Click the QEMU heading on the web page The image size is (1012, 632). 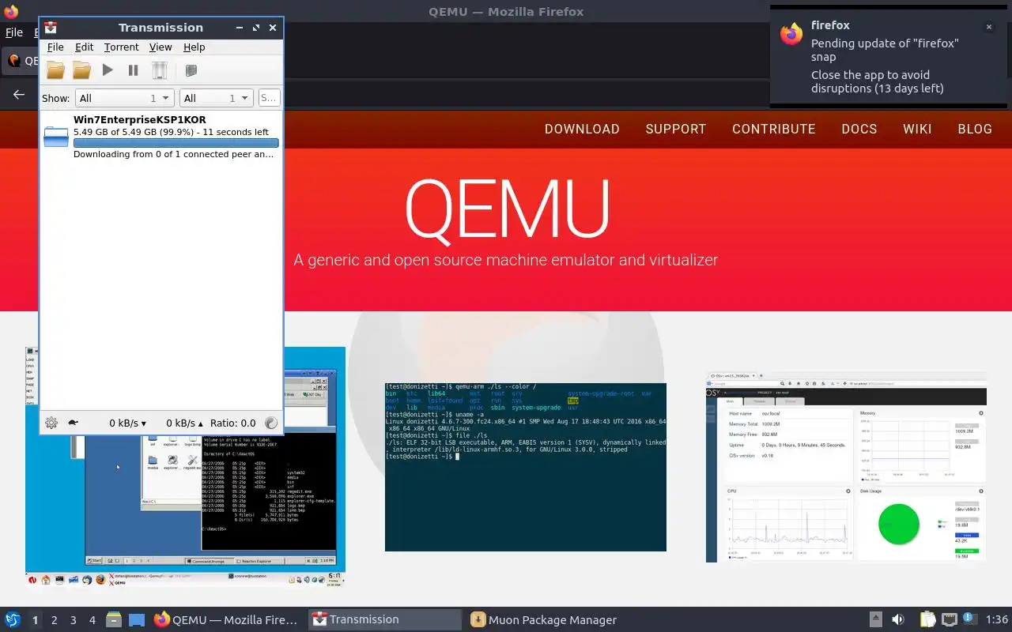507,209
